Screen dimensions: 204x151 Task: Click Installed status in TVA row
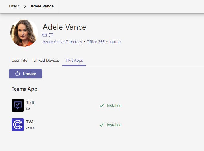point(114,125)
